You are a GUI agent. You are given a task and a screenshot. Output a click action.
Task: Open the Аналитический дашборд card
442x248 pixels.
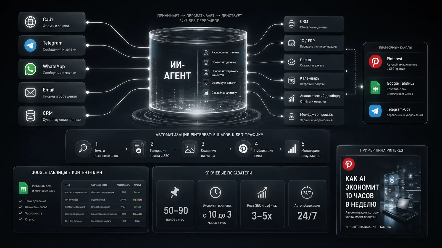314,98
